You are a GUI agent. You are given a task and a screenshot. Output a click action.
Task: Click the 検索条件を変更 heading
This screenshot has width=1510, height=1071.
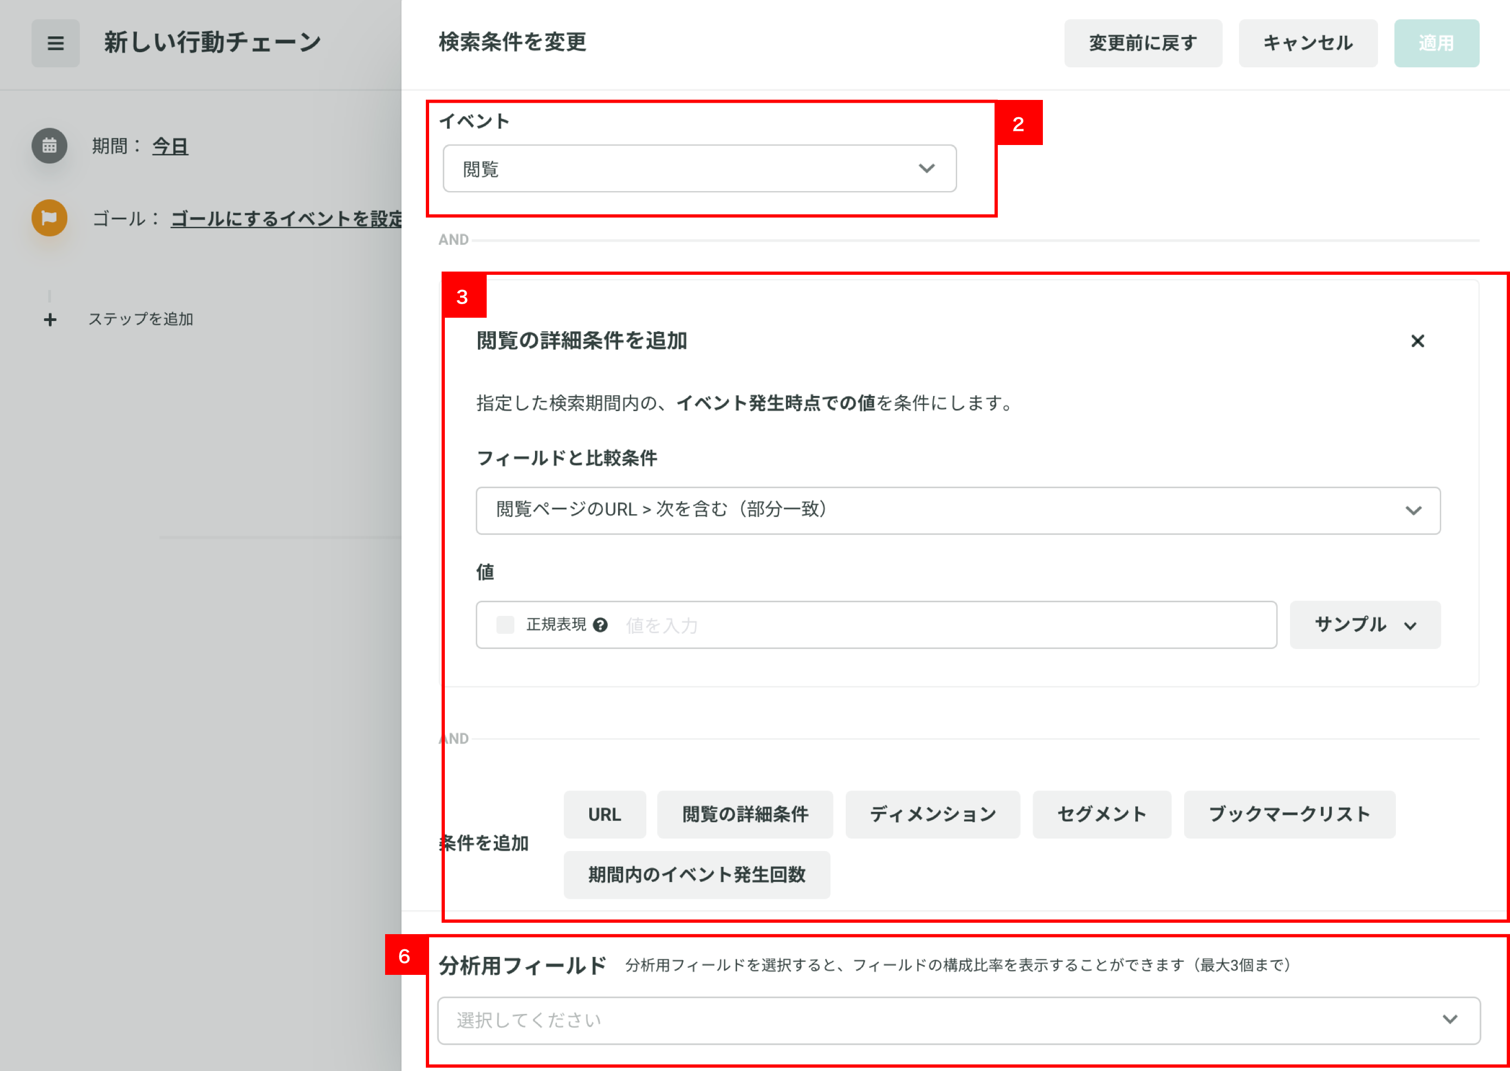pyautogui.click(x=512, y=42)
